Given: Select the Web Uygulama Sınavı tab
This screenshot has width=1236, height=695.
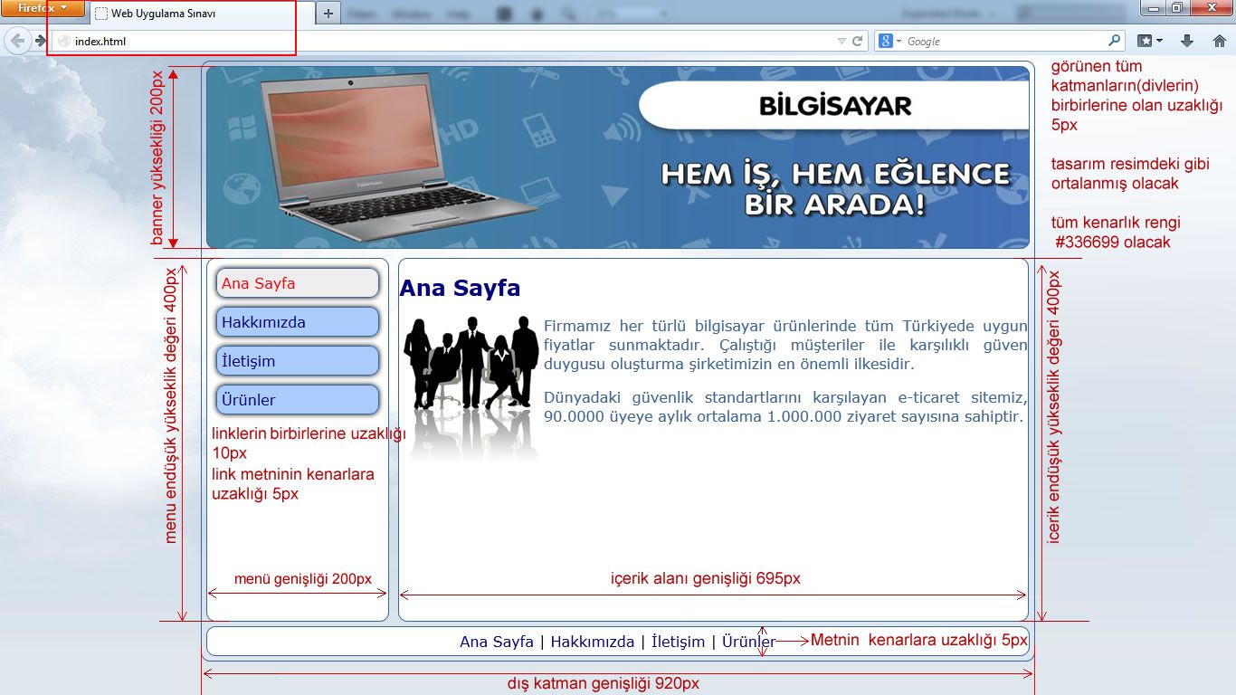Looking at the screenshot, I should [x=201, y=14].
